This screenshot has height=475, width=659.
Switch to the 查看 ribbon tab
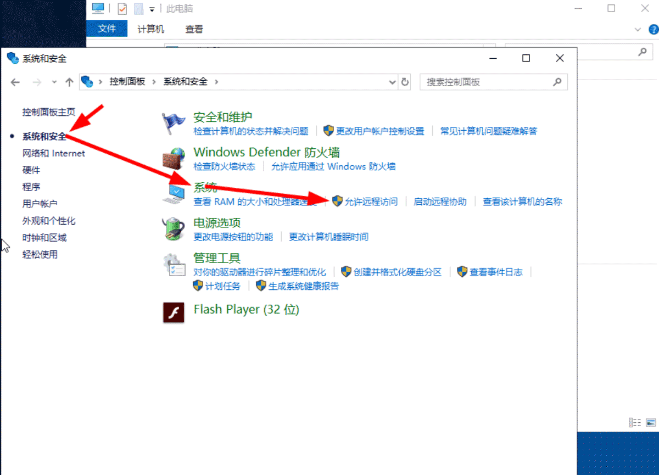[x=194, y=29]
